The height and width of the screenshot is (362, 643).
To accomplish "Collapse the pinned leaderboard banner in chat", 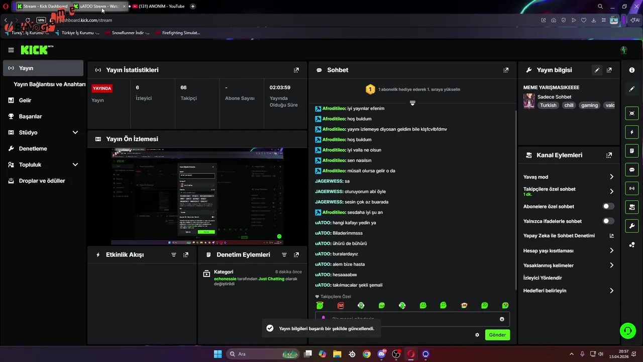I will pos(412,103).
